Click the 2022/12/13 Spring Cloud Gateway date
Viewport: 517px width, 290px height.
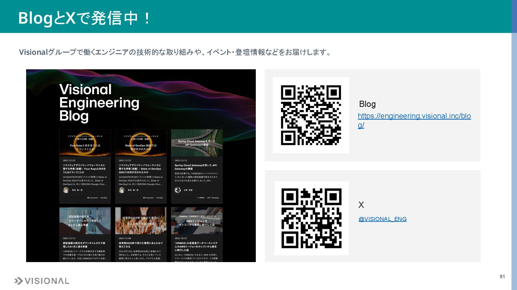point(181,161)
